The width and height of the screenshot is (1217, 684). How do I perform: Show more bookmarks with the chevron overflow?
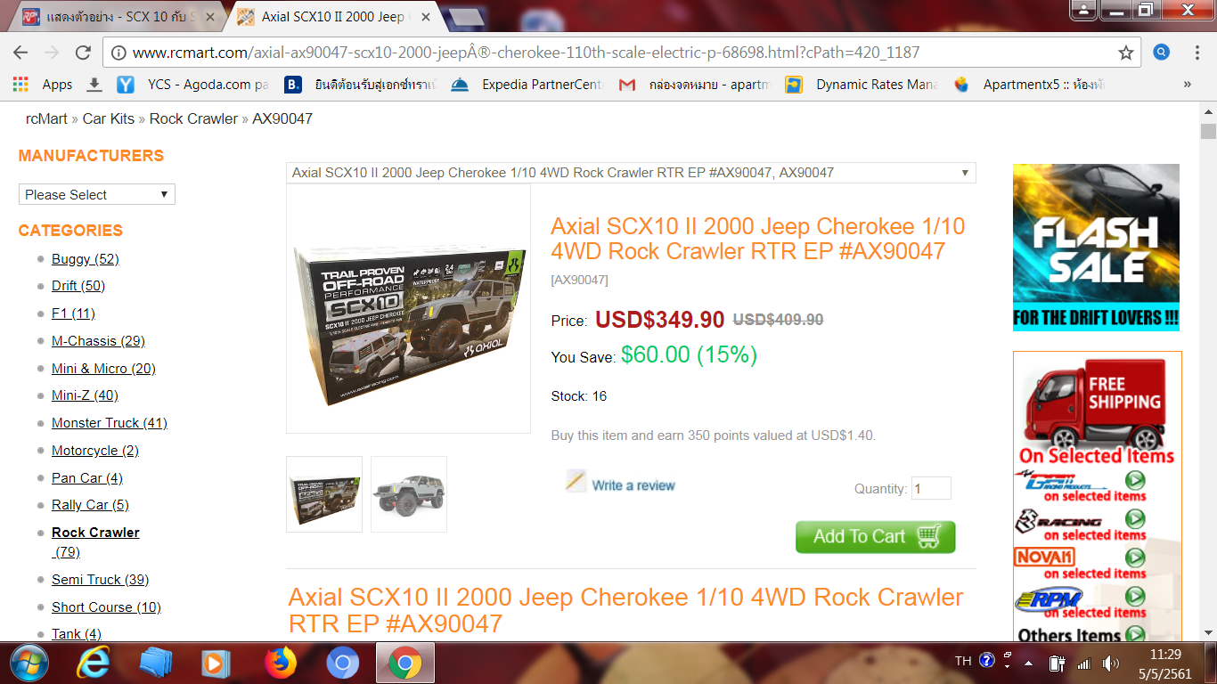1187,85
